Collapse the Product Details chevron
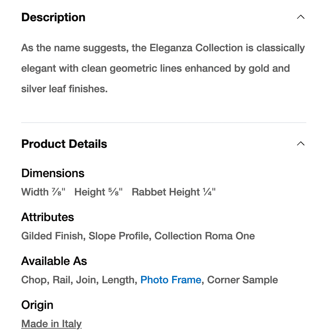This screenshot has height=336, width=318. pyautogui.click(x=300, y=143)
